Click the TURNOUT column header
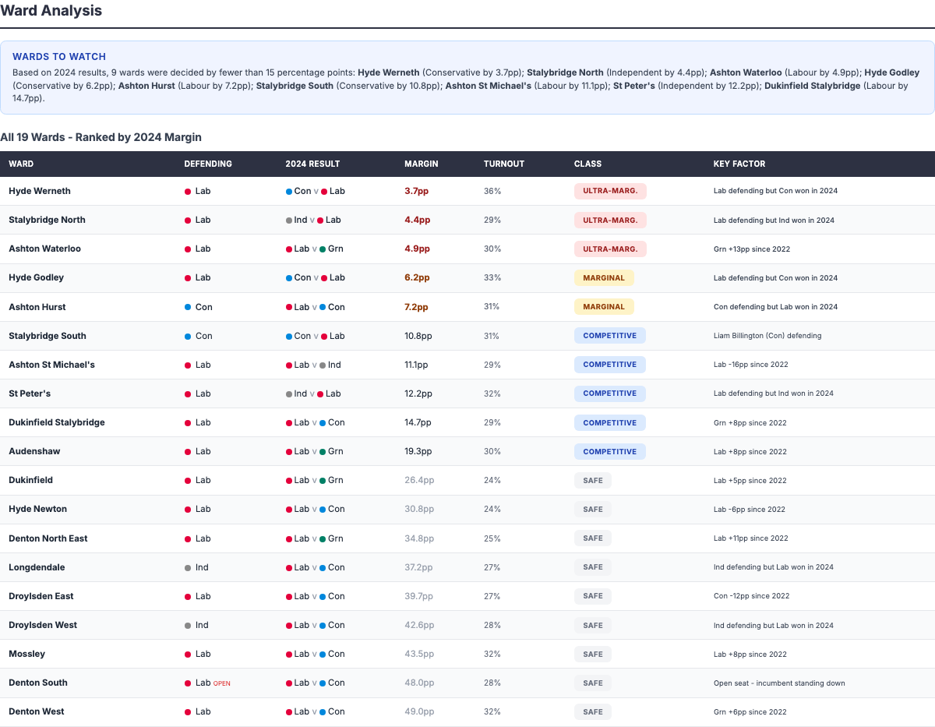The width and height of the screenshot is (935, 727). 503,164
